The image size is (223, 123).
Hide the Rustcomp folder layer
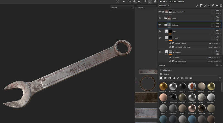[160, 25]
